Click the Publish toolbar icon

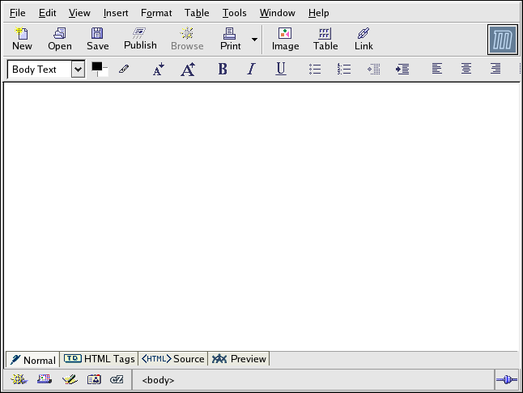[x=140, y=38]
